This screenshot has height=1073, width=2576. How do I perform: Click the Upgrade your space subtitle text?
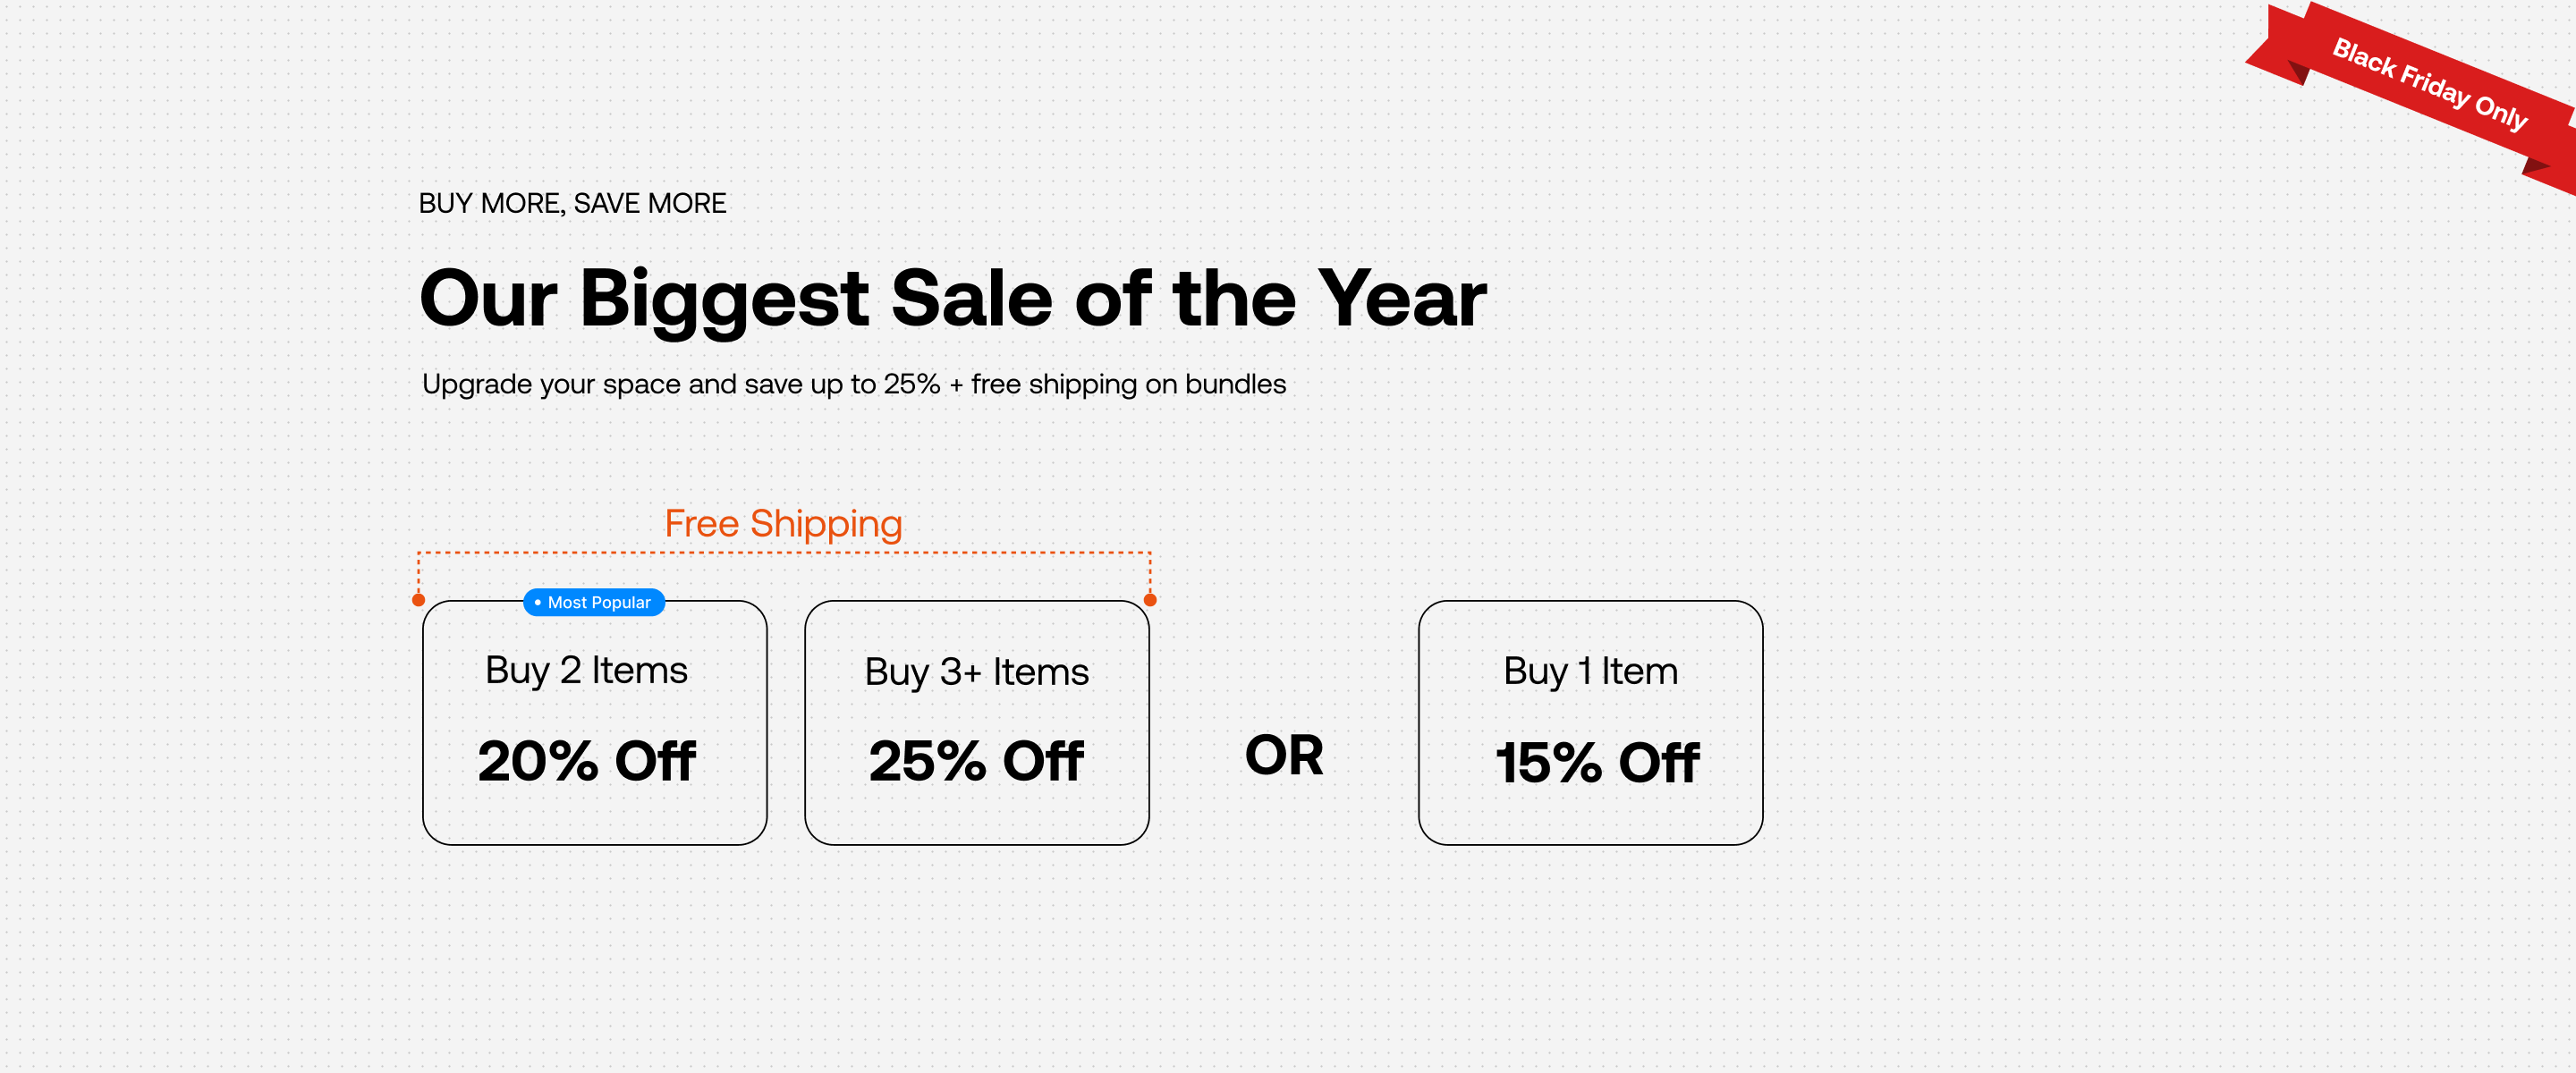click(x=854, y=384)
